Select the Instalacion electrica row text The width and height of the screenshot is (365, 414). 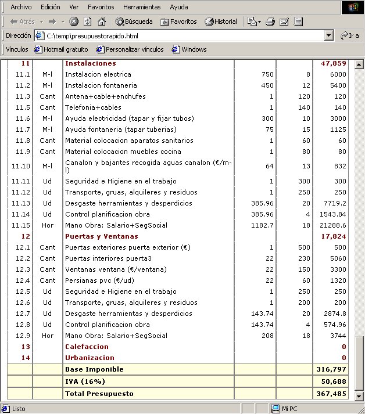pos(98,74)
